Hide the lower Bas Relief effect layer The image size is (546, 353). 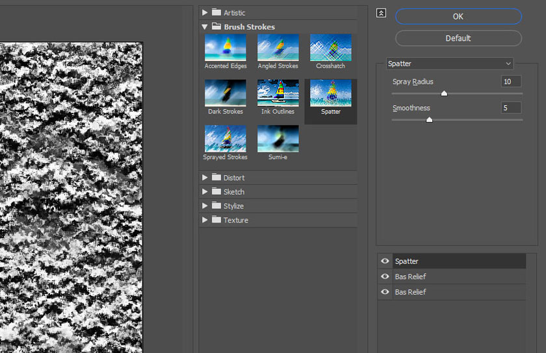pos(385,291)
